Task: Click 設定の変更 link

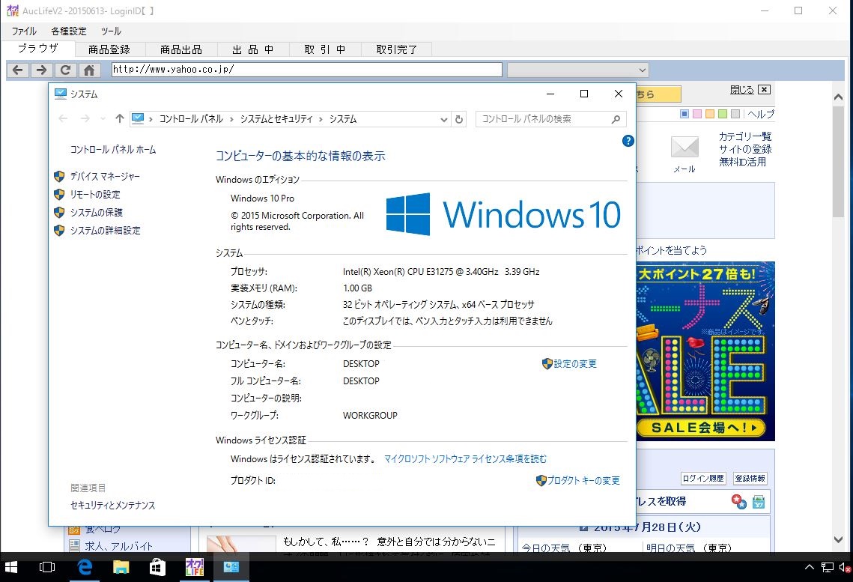Action: 575,364
